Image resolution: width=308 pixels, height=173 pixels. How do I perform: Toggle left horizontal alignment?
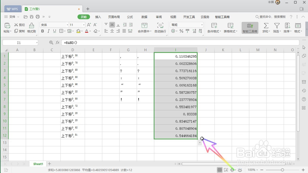[106, 31]
